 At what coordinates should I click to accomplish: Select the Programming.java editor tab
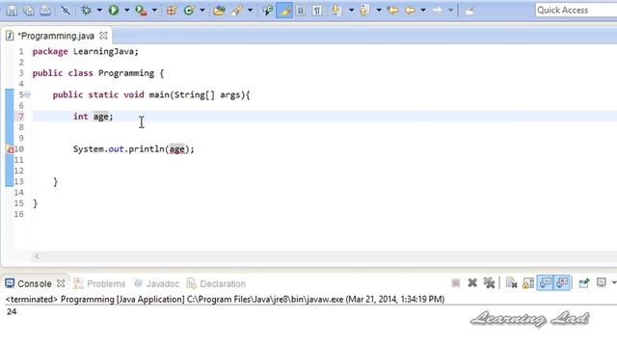[56, 36]
